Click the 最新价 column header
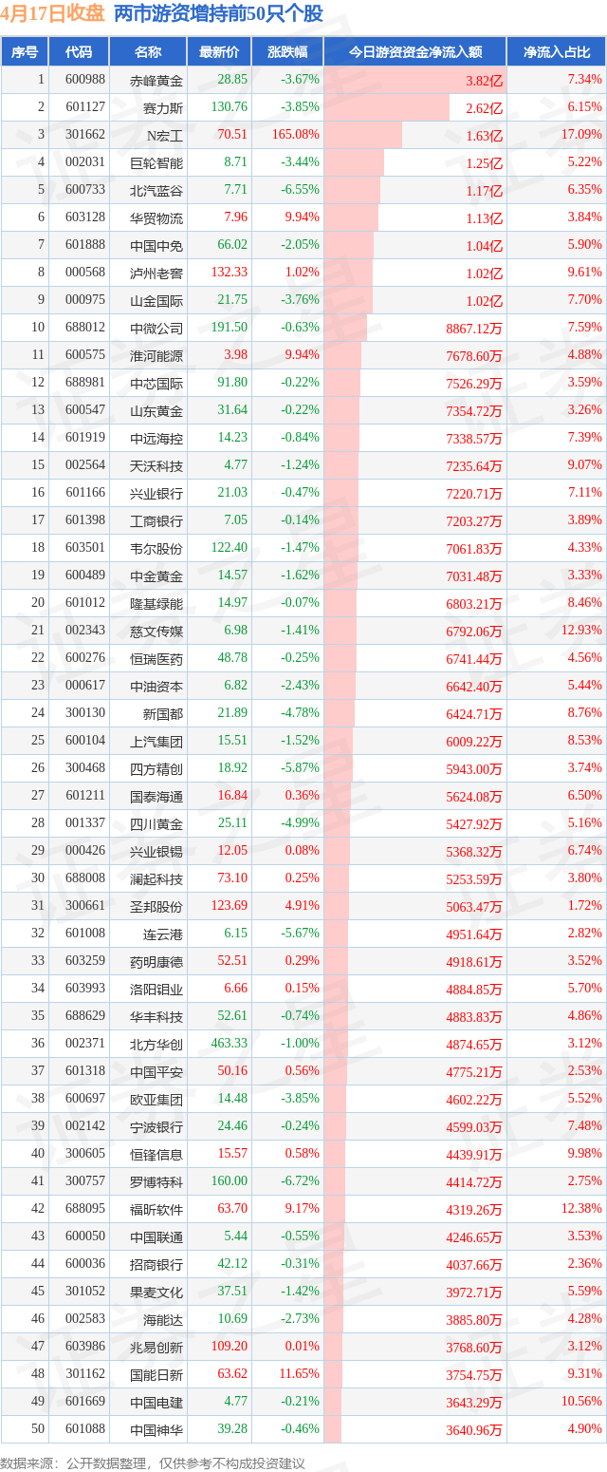The height and width of the screenshot is (1472, 607). click(219, 52)
